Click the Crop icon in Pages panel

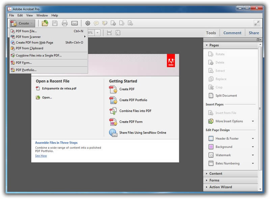coord(211,87)
